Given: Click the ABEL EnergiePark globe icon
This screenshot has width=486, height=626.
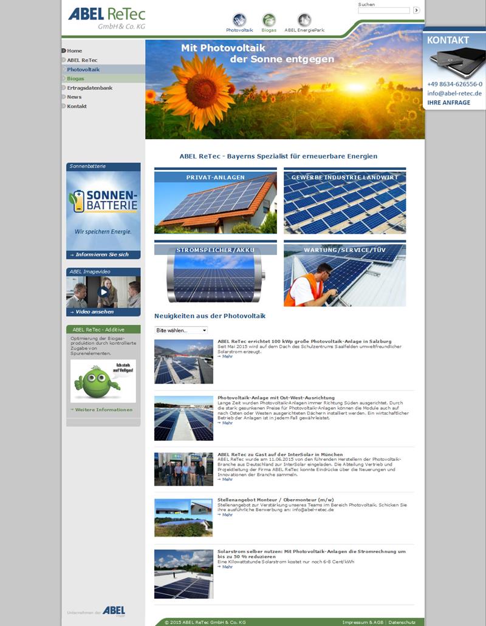Looking at the screenshot, I should [x=304, y=20].
